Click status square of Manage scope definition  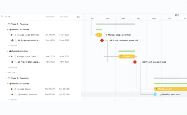pos(12,35)
